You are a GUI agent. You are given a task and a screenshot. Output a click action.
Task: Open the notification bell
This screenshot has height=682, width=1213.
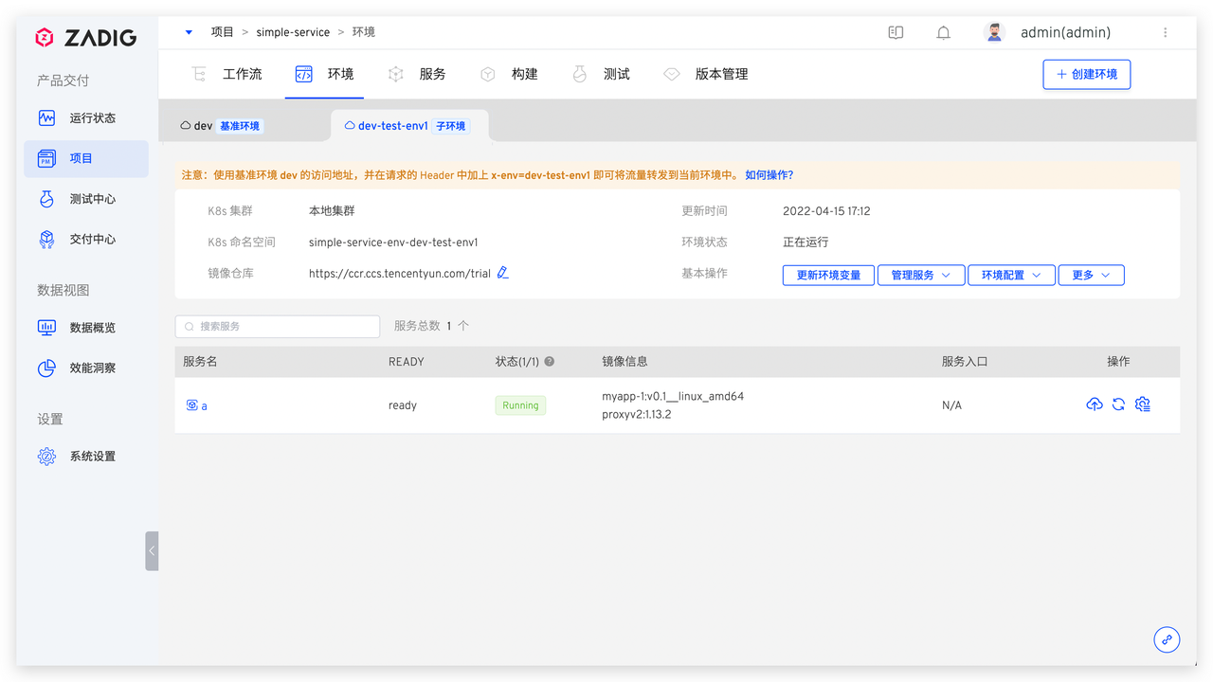click(943, 32)
